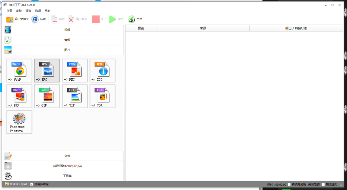Launch the Picosmos Picture tool
This screenshot has height=190, width=347.
click(19, 122)
